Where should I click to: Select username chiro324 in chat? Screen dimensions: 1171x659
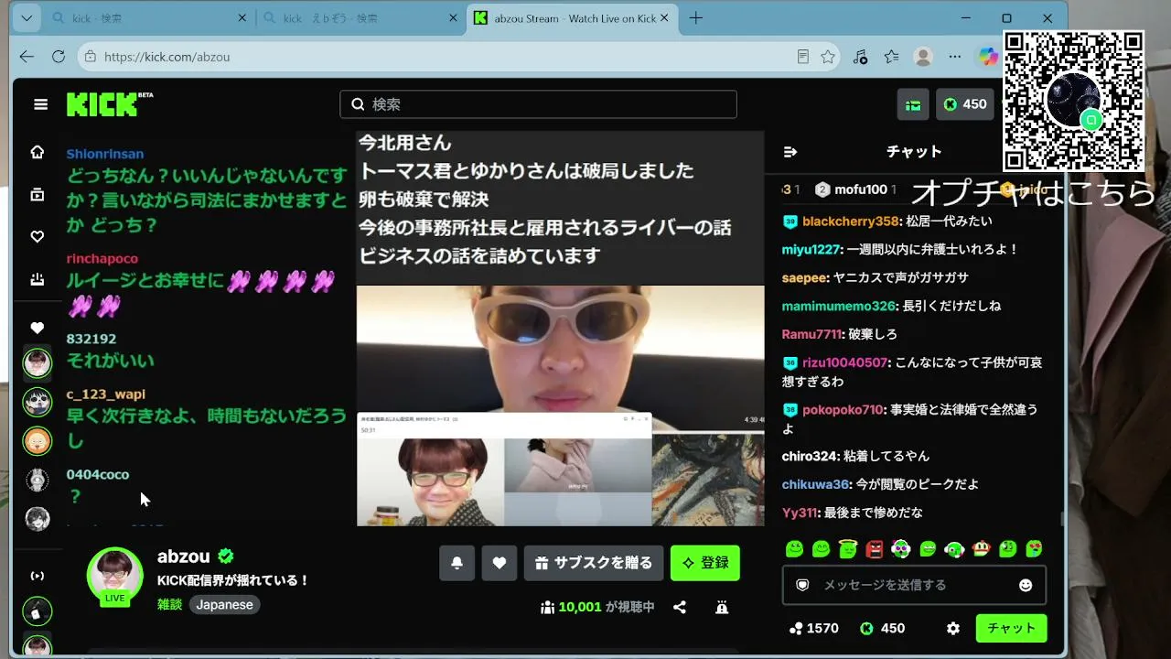pyautogui.click(x=810, y=457)
